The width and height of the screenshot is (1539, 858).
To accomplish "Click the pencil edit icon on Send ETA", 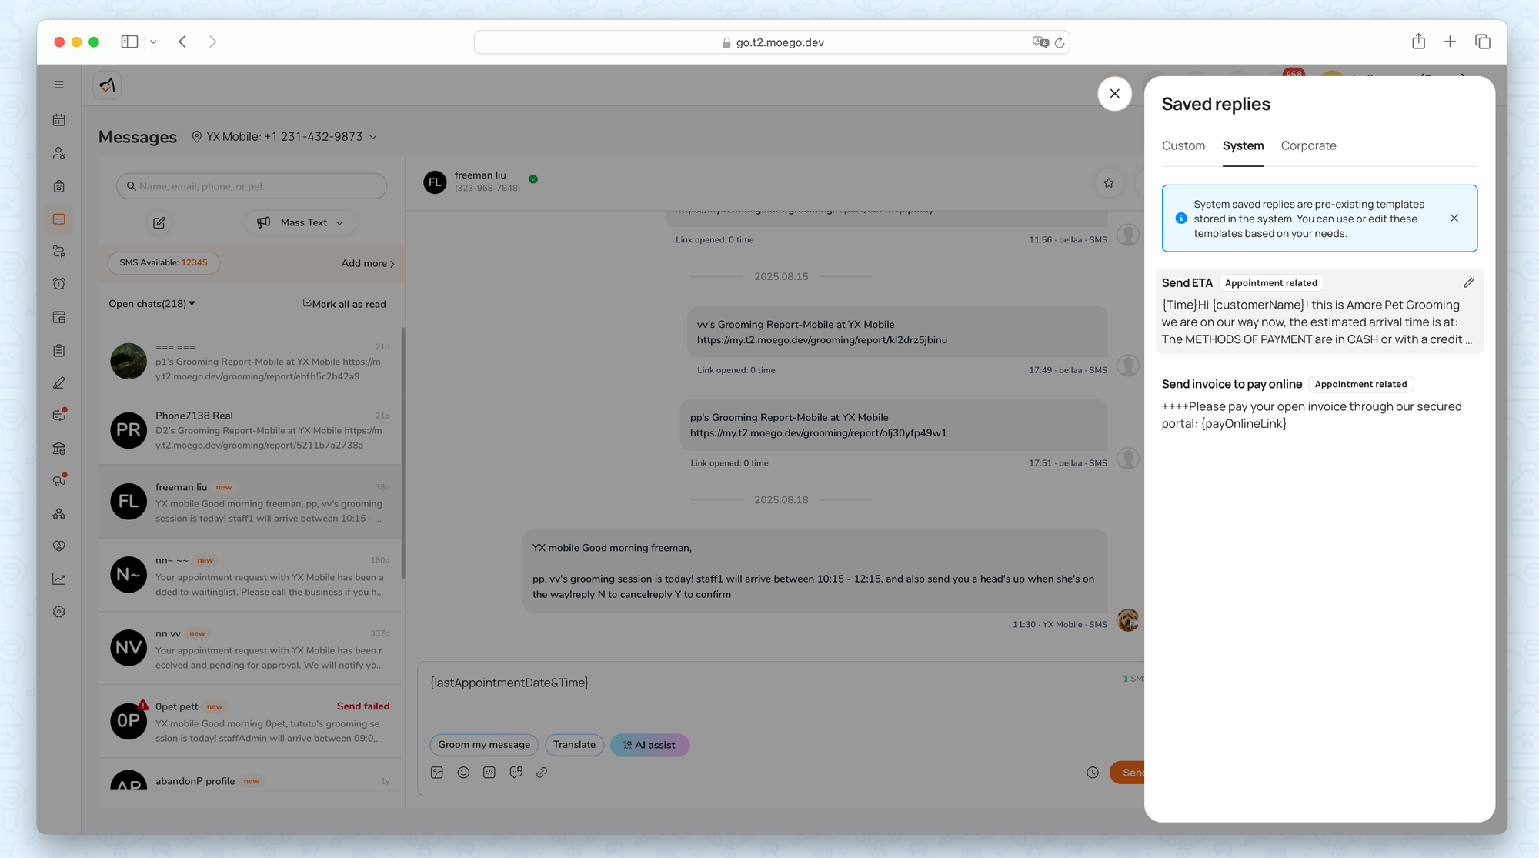I will [x=1468, y=283].
